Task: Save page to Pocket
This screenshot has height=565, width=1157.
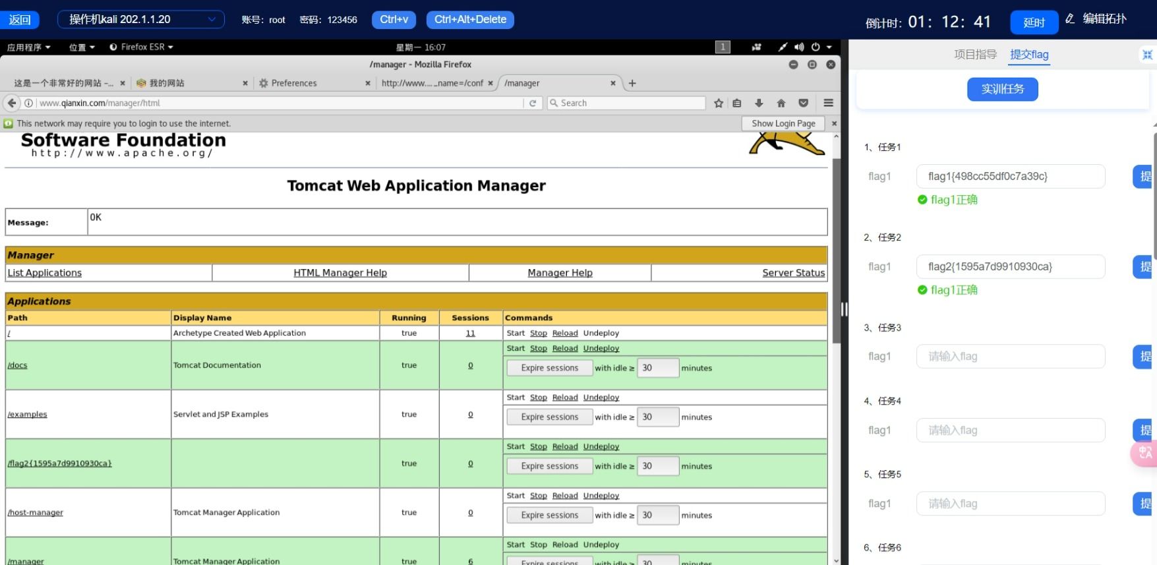Action: point(803,103)
